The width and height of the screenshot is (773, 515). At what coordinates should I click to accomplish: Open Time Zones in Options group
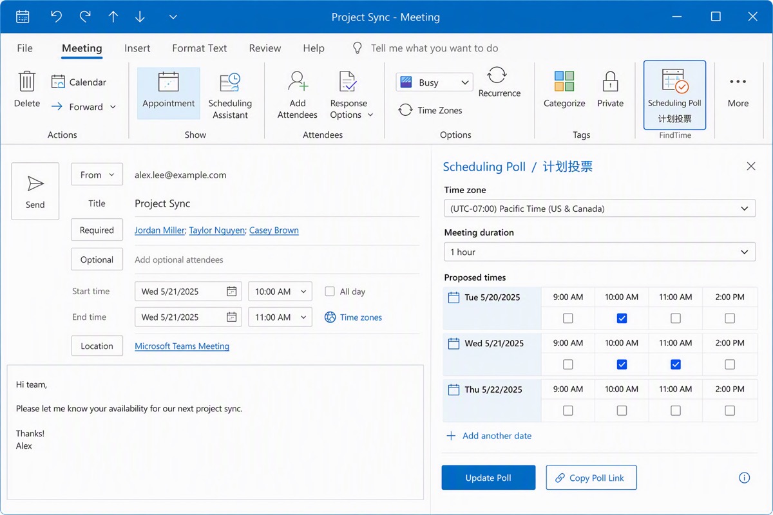tap(430, 110)
